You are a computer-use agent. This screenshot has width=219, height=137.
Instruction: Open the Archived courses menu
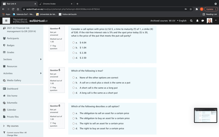tap(159, 21)
